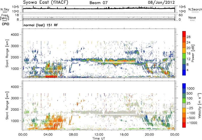The image size is (202, 140).
Task: Click the "18" tick on the frequency axis
Action: (17, 15)
